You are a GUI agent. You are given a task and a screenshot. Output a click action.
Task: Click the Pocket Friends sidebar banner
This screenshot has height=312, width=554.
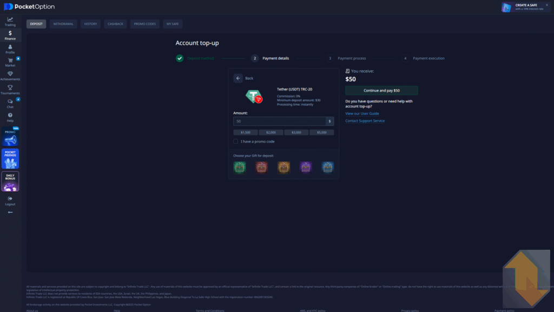pyautogui.click(x=10, y=158)
